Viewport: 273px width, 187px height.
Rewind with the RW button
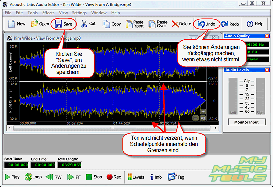point(54,177)
